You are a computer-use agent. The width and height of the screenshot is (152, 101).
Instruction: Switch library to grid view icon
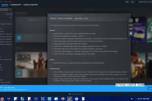coord(10,10)
